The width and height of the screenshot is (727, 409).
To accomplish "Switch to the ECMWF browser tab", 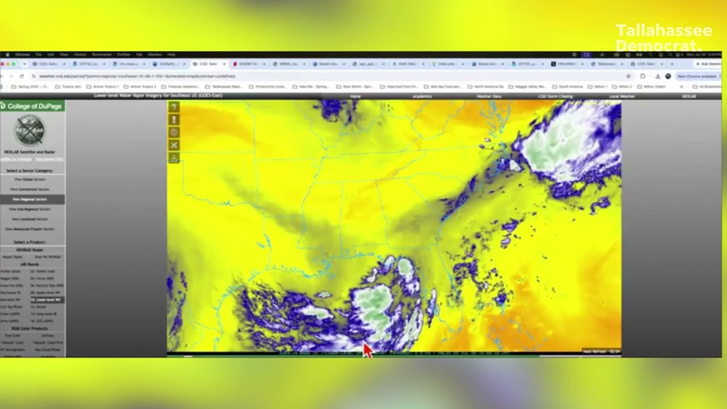I will pos(249,64).
